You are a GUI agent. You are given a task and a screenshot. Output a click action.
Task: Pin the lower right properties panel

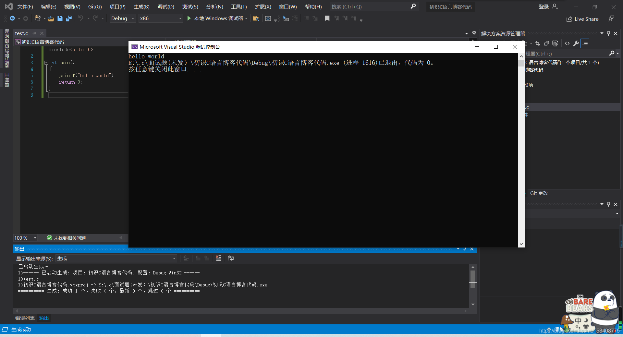(x=609, y=204)
